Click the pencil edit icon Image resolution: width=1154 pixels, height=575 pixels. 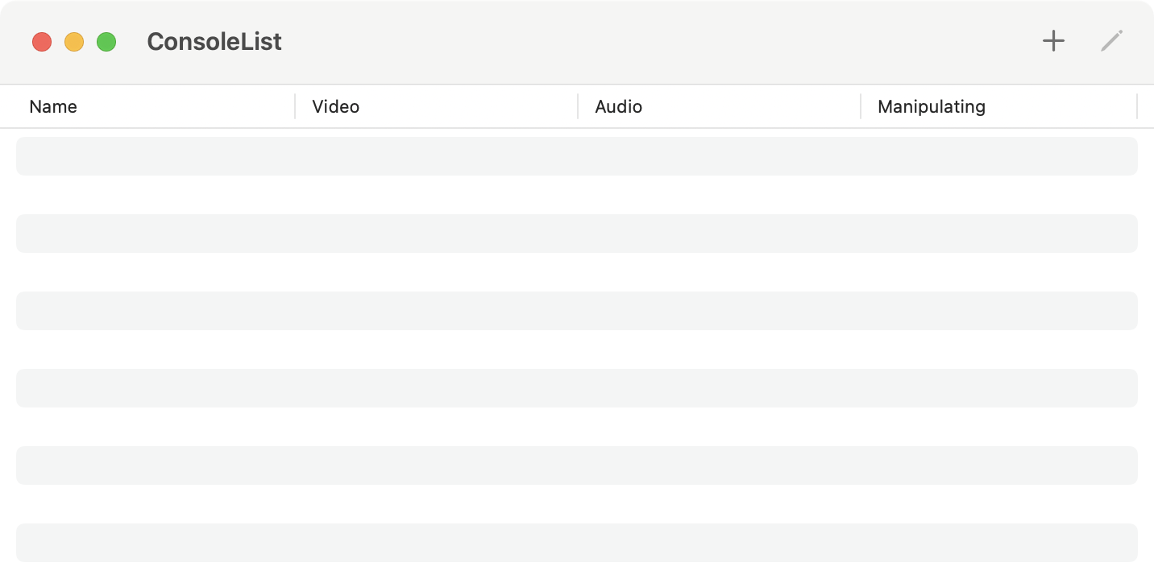pyautogui.click(x=1111, y=41)
